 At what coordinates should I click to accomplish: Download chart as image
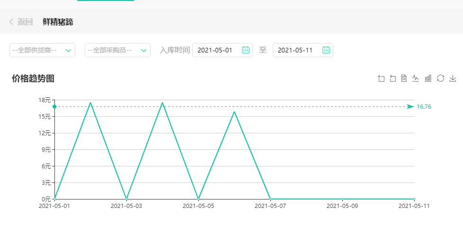pyautogui.click(x=453, y=78)
